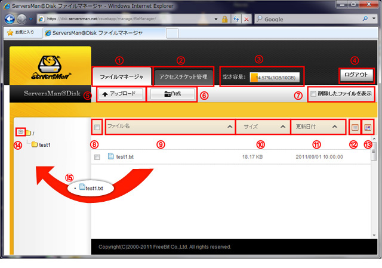Enable 削除したファイルを表示 checkbox
The image size is (382, 268).
(x=314, y=94)
